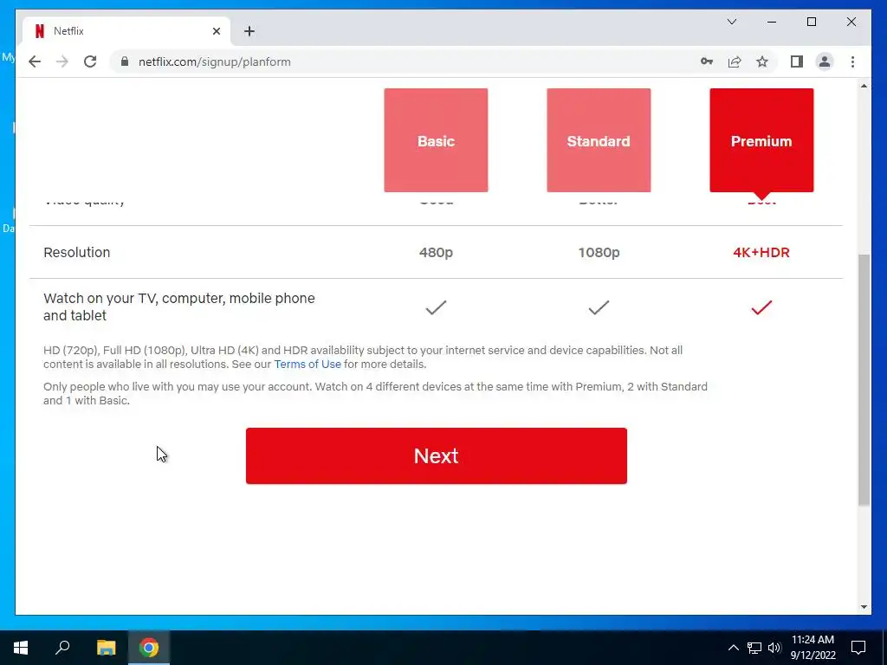Bookmark this tab with star icon
The height and width of the screenshot is (665, 887).
point(762,61)
